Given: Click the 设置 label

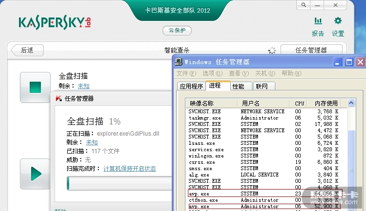Looking at the screenshot, I should [338, 34].
